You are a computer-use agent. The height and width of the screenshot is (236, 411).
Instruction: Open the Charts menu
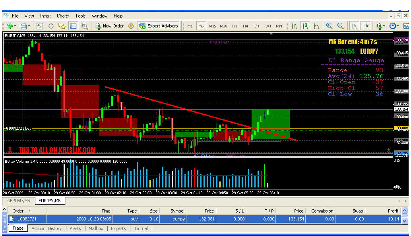[63, 16]
